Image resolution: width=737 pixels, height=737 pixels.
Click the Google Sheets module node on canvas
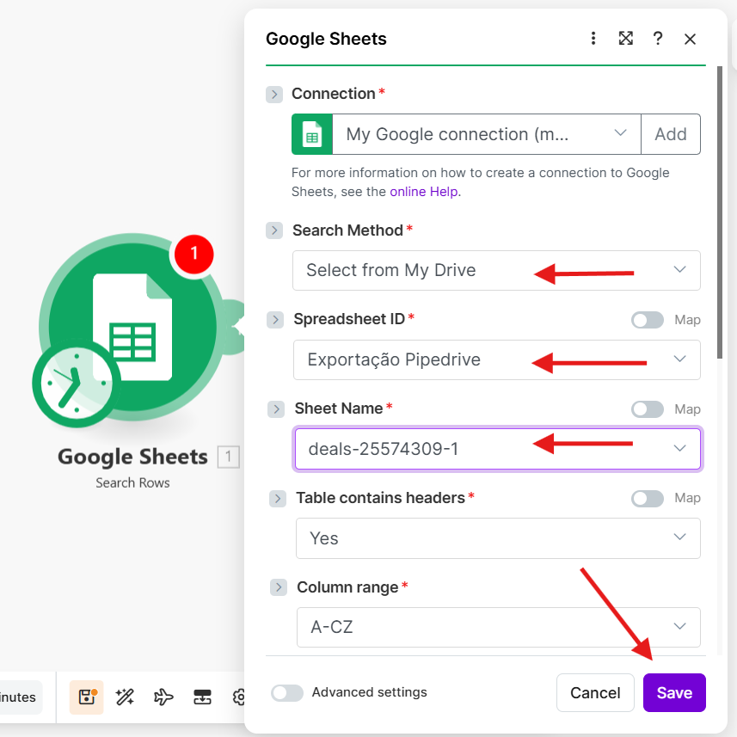pyautogui.click(x=132, y=327)
